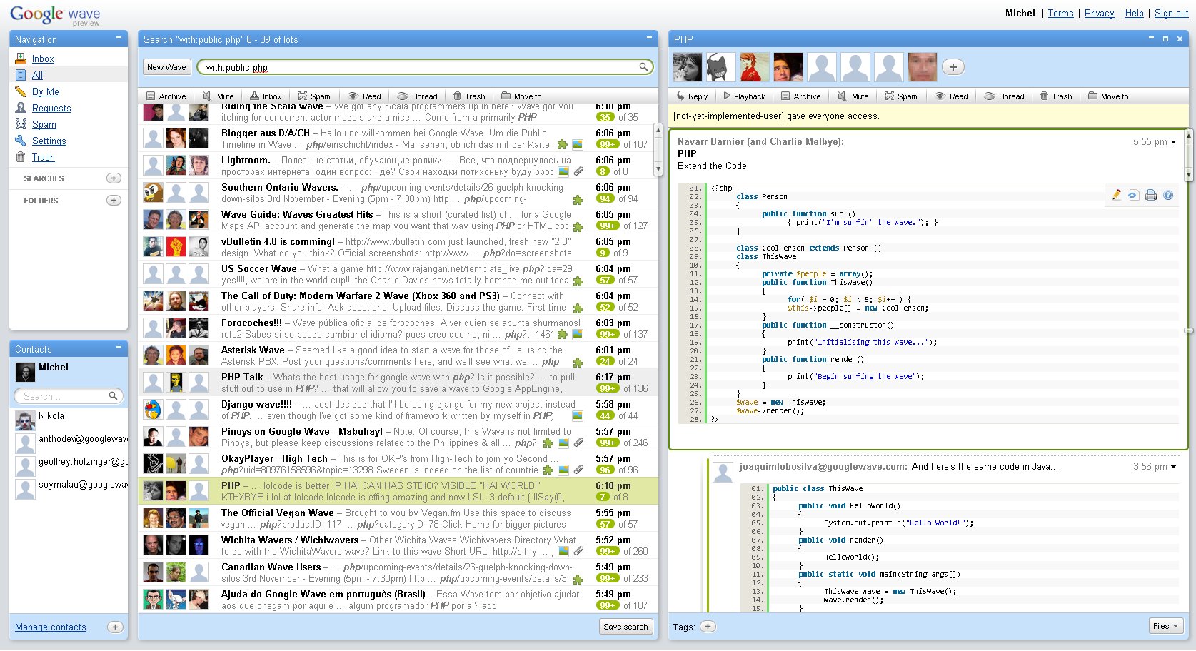Open the 3:56 pm blip dropdown menu
The image size is (1196, 651).
[x=1173, y=467]
